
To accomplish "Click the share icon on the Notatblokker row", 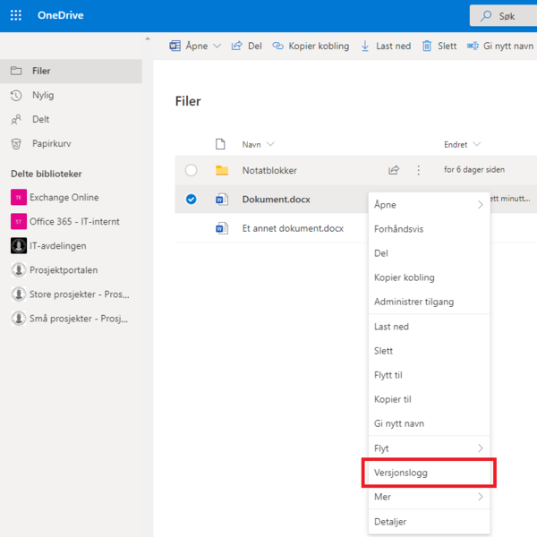I will tap(394, 170).
